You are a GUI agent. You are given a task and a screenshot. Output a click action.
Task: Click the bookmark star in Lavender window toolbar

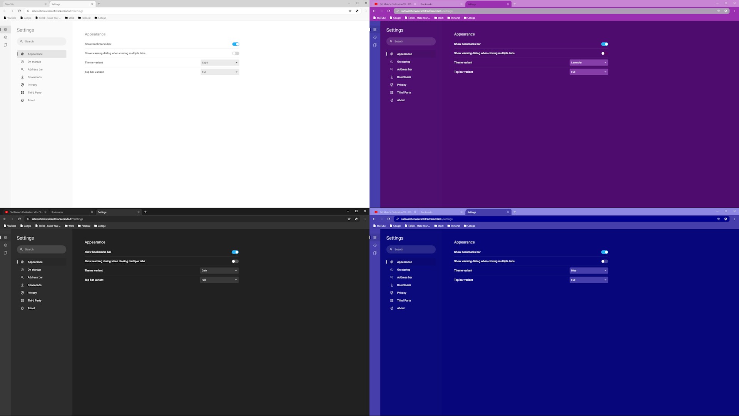pos(718,11)
